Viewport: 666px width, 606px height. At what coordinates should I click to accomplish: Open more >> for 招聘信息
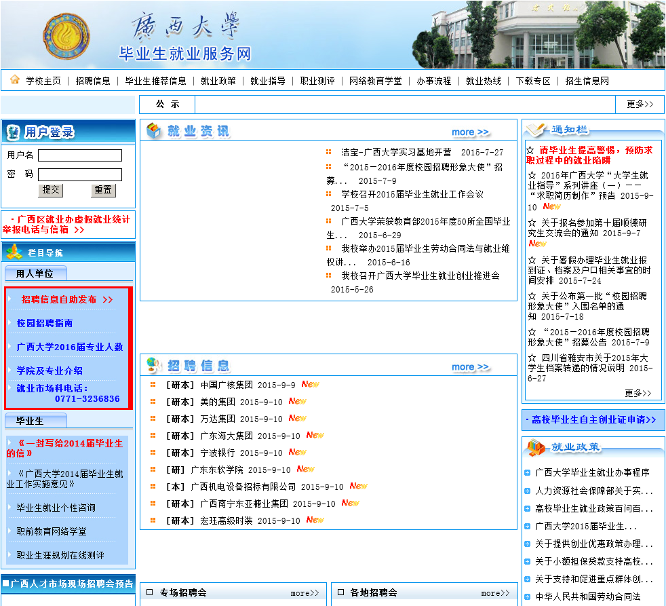(470, 366)
